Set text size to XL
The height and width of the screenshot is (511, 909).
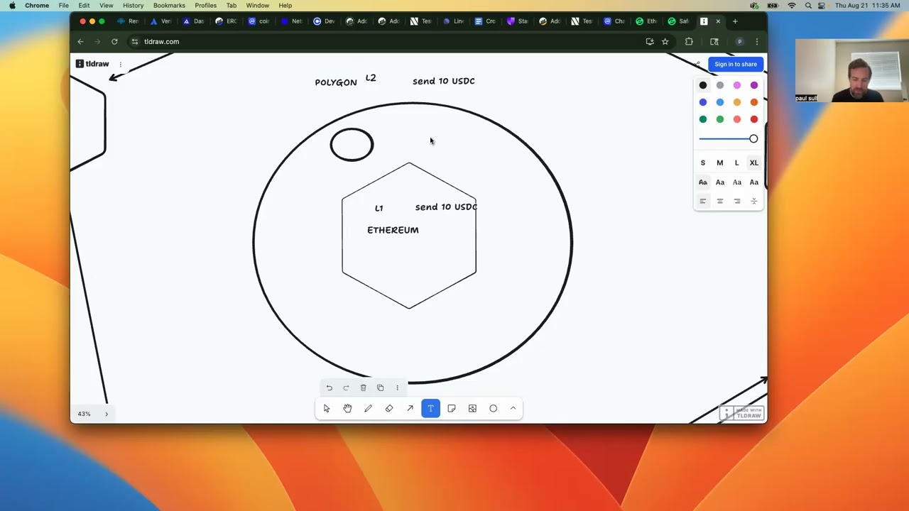click(754, 163)
